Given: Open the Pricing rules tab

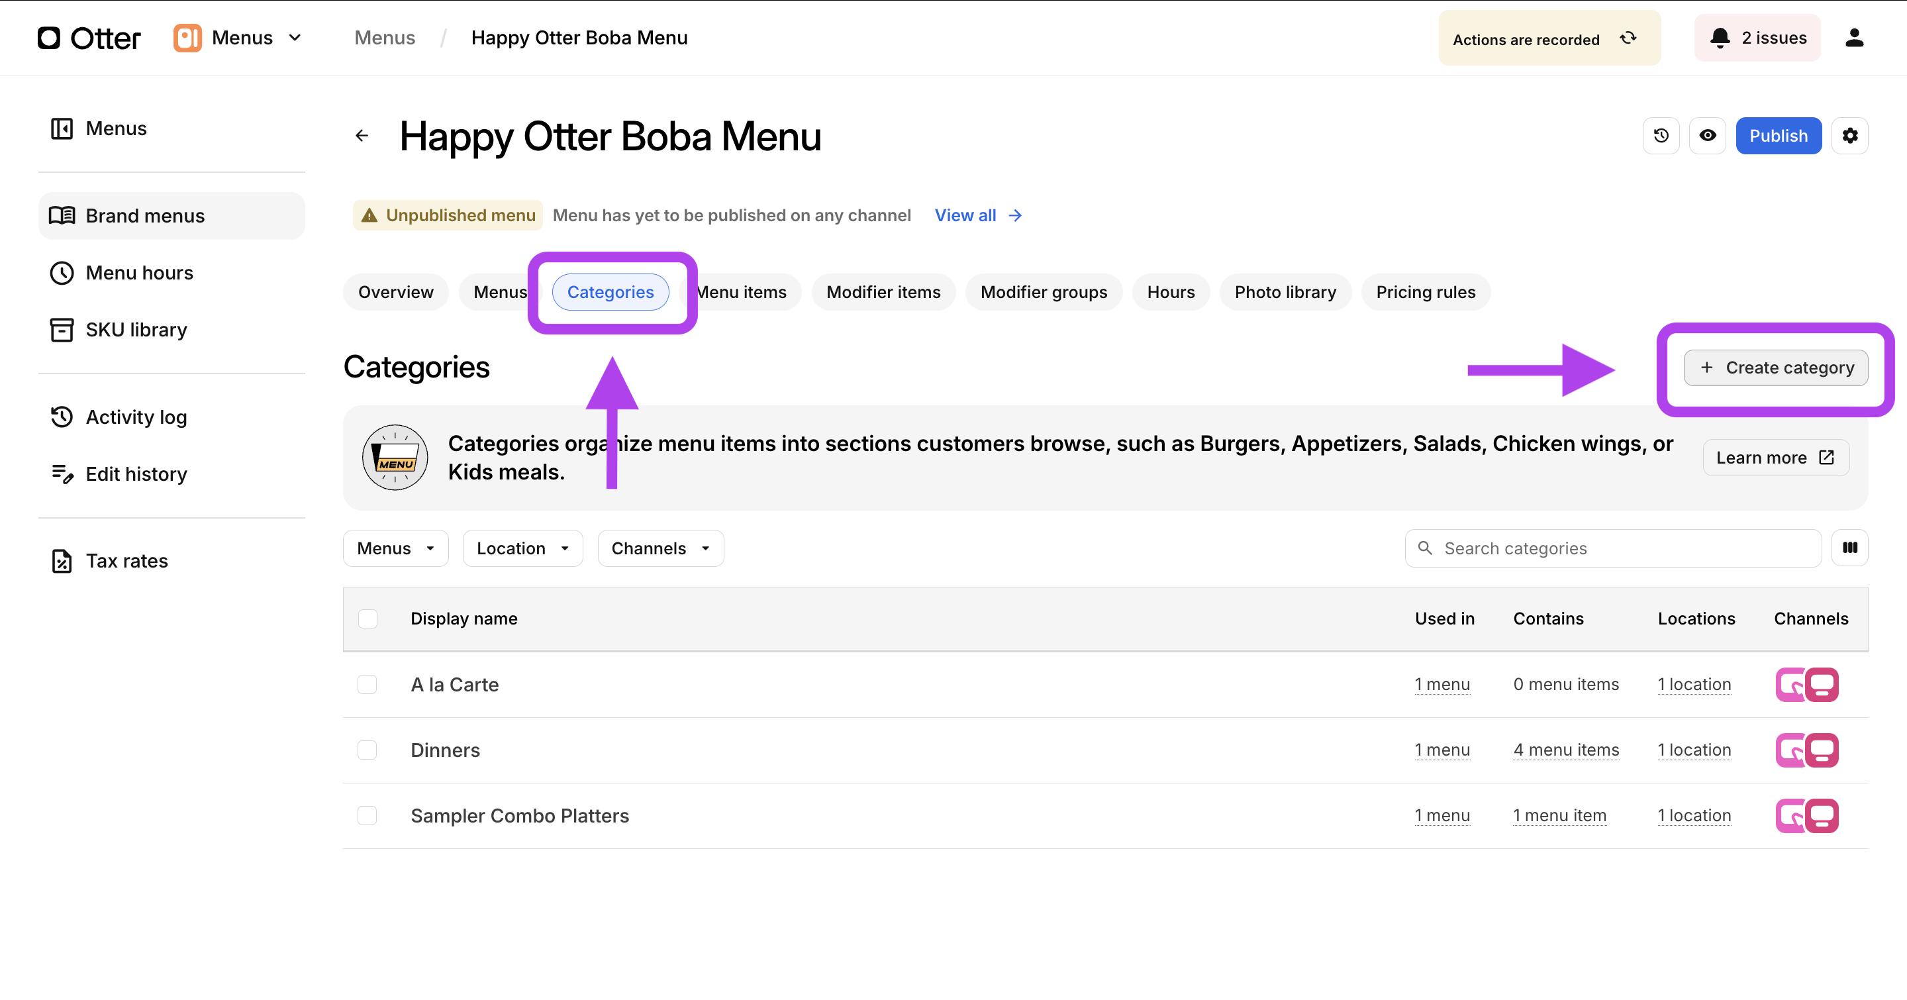Looking at the screenshot, I should [x=1426, y=292].
